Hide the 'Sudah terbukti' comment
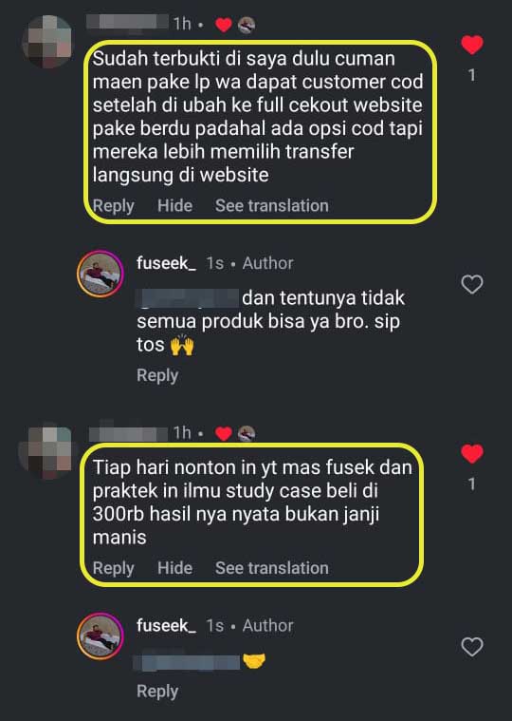512x721 pixels. tap(174, 205)
